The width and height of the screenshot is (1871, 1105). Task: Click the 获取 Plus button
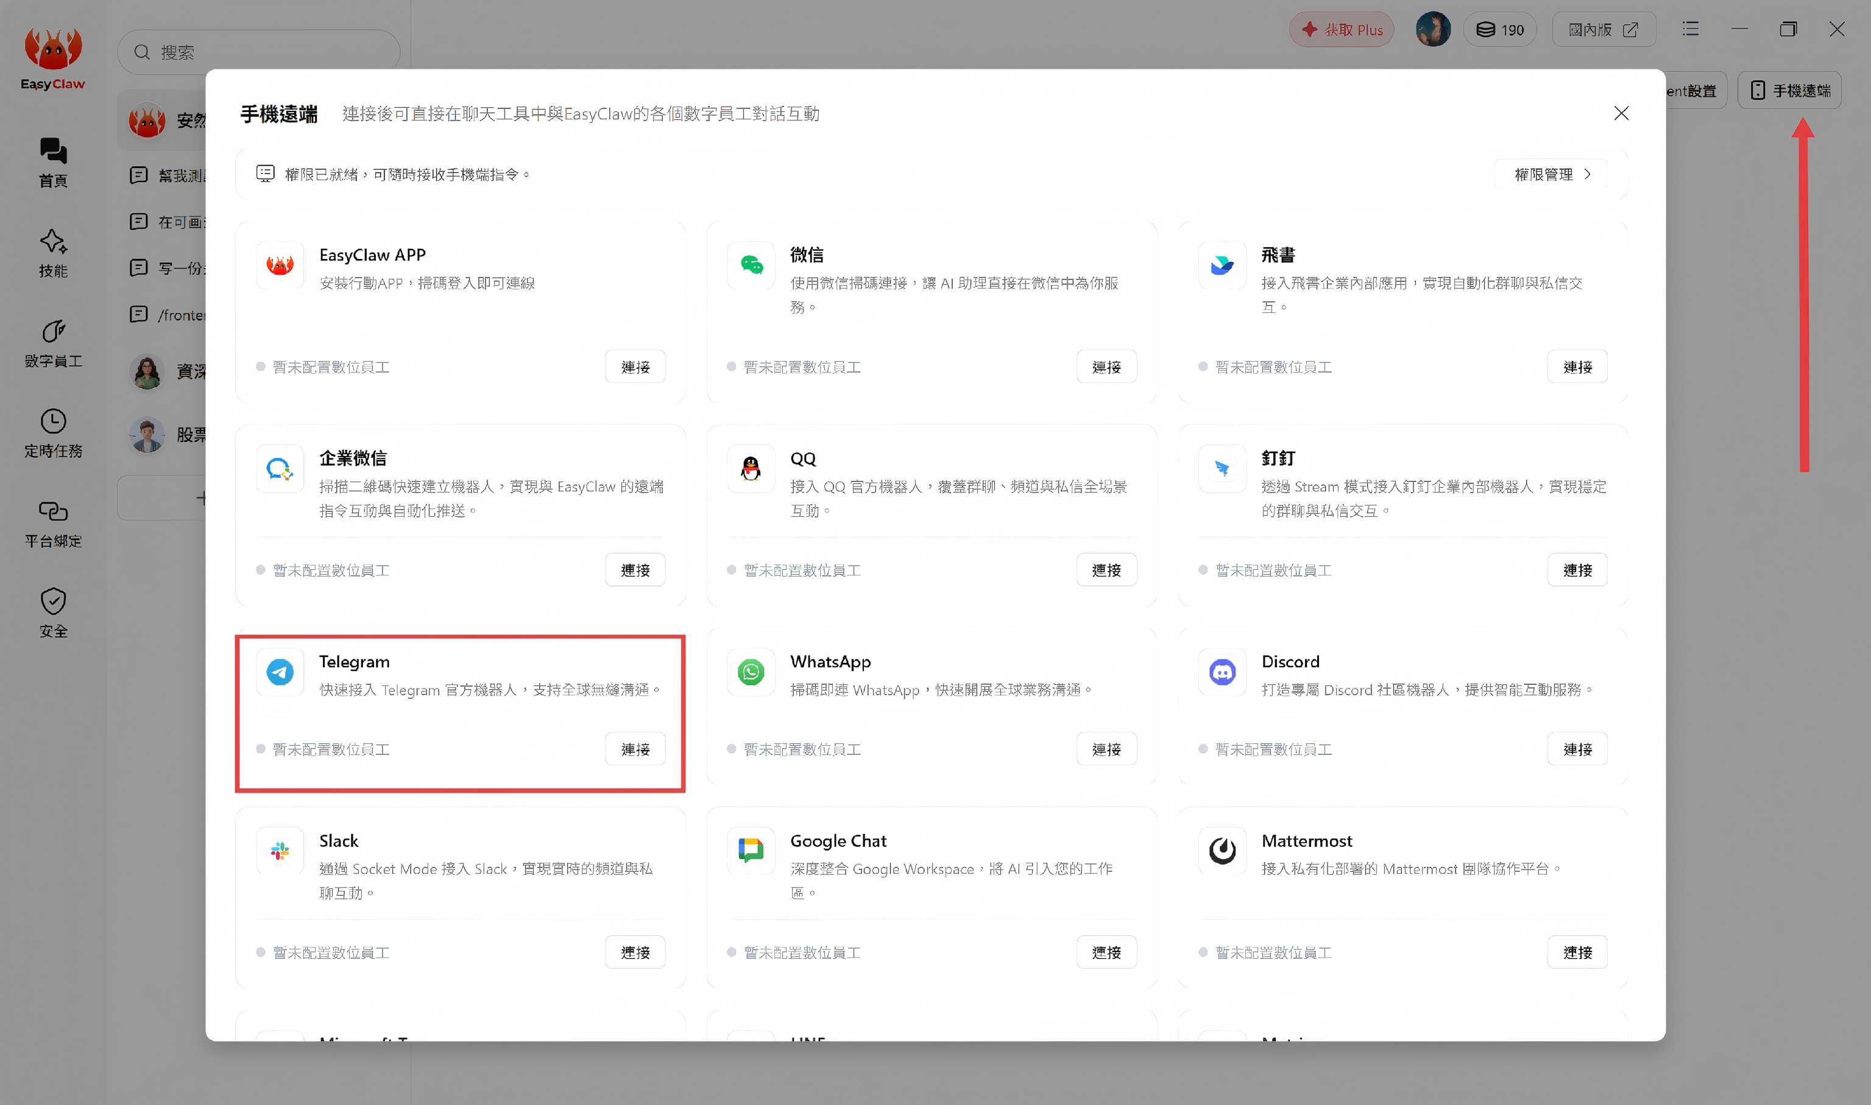coord(1341,30)
